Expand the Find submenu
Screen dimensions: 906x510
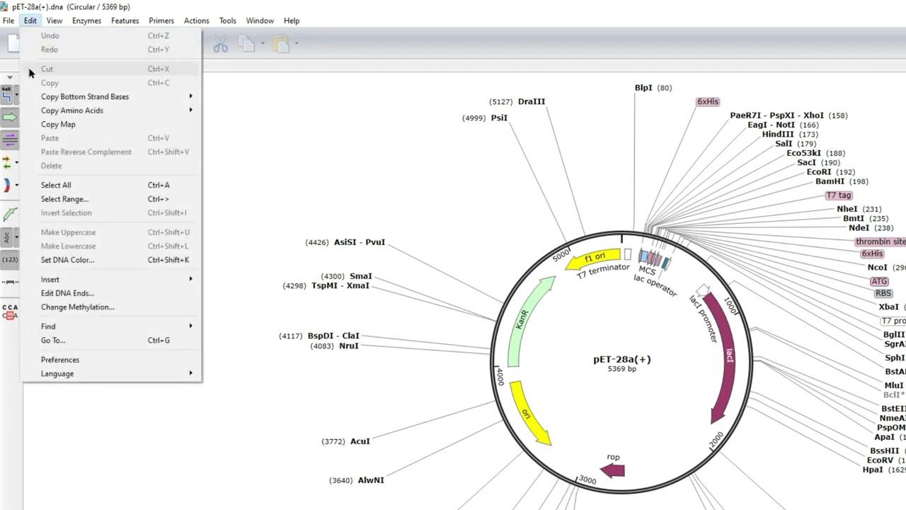(x=48, y=326)
